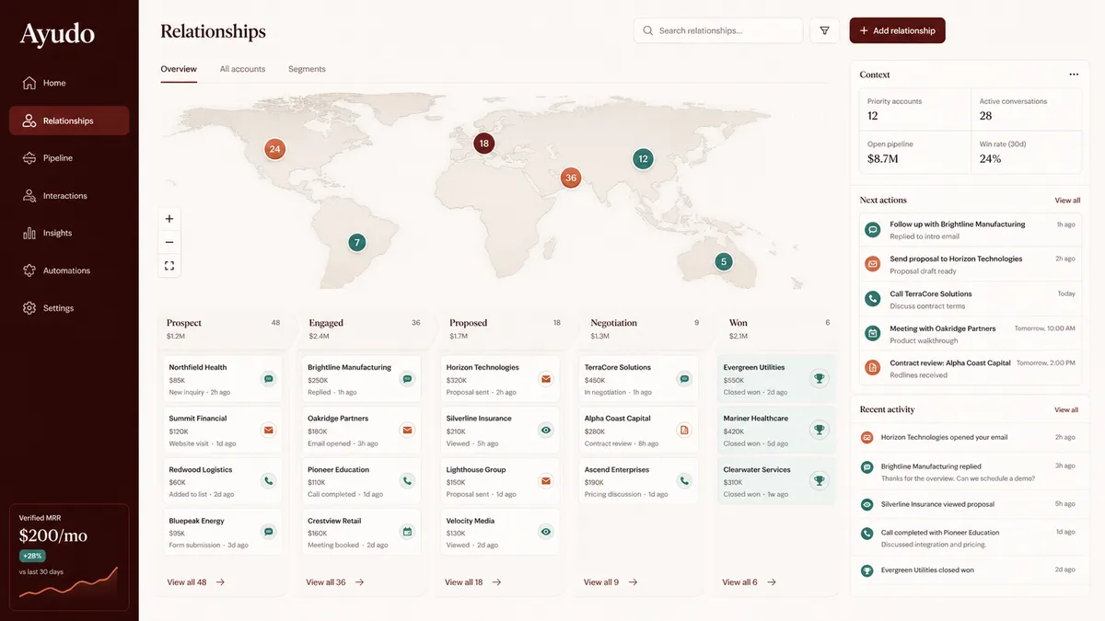Click the document icon beside Contract review: Alpha Coast
This screenshot has width=1105, height=621.
click(872, 368)
